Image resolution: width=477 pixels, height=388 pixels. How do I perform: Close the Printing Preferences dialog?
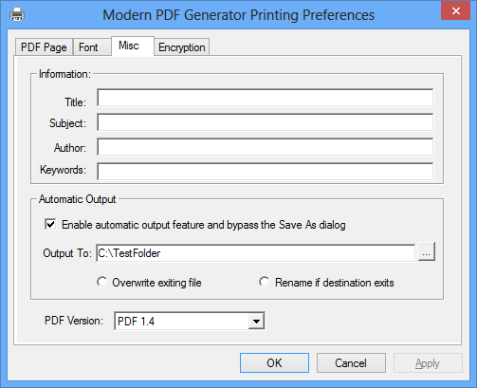coord(455,10)
